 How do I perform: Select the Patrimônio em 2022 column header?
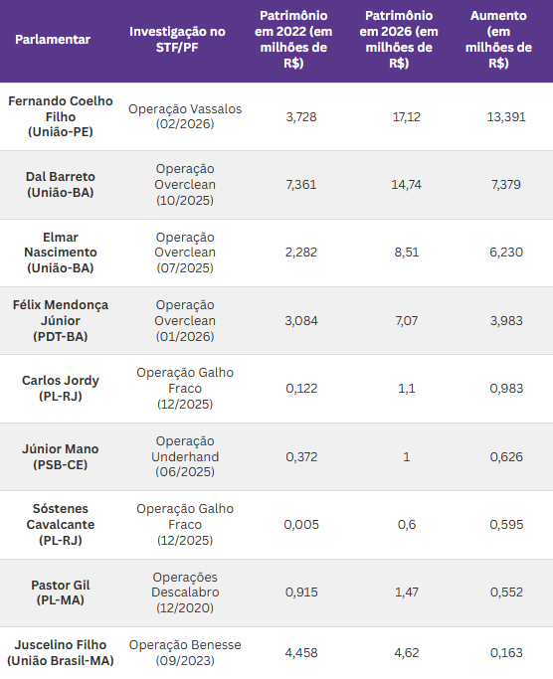(x=293, y=40)
